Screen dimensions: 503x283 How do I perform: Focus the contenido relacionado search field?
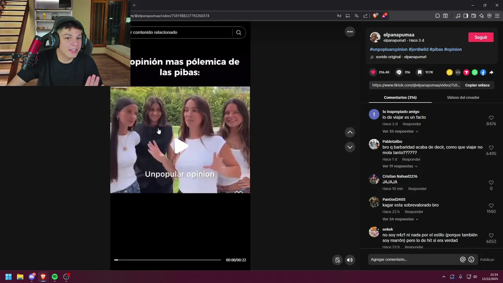tap(182, 32)
